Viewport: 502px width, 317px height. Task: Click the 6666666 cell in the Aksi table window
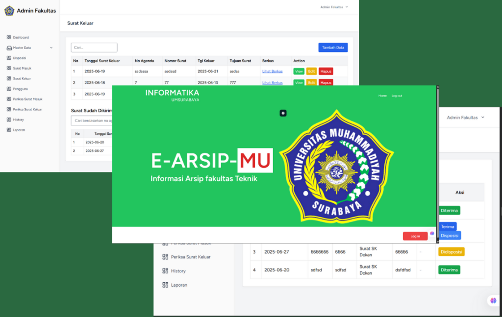320,252
